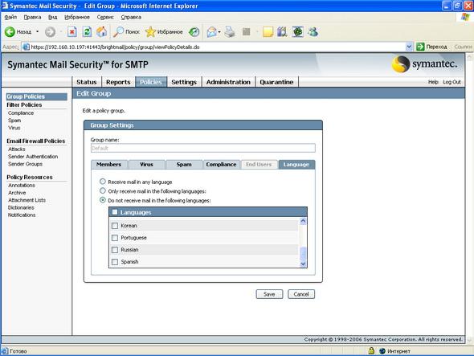Check the Korean language checkbox
The width and height of the screenshot is (474, 356).
point(115,226)
